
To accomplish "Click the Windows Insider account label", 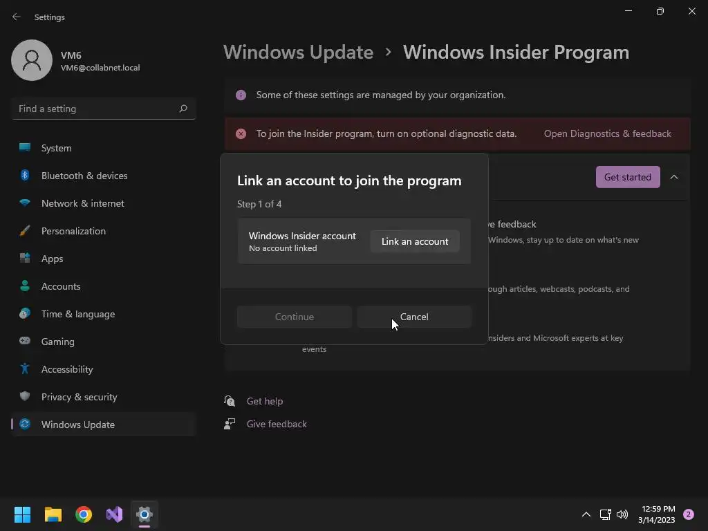I will pyautogui.click(x=302, y=236).
